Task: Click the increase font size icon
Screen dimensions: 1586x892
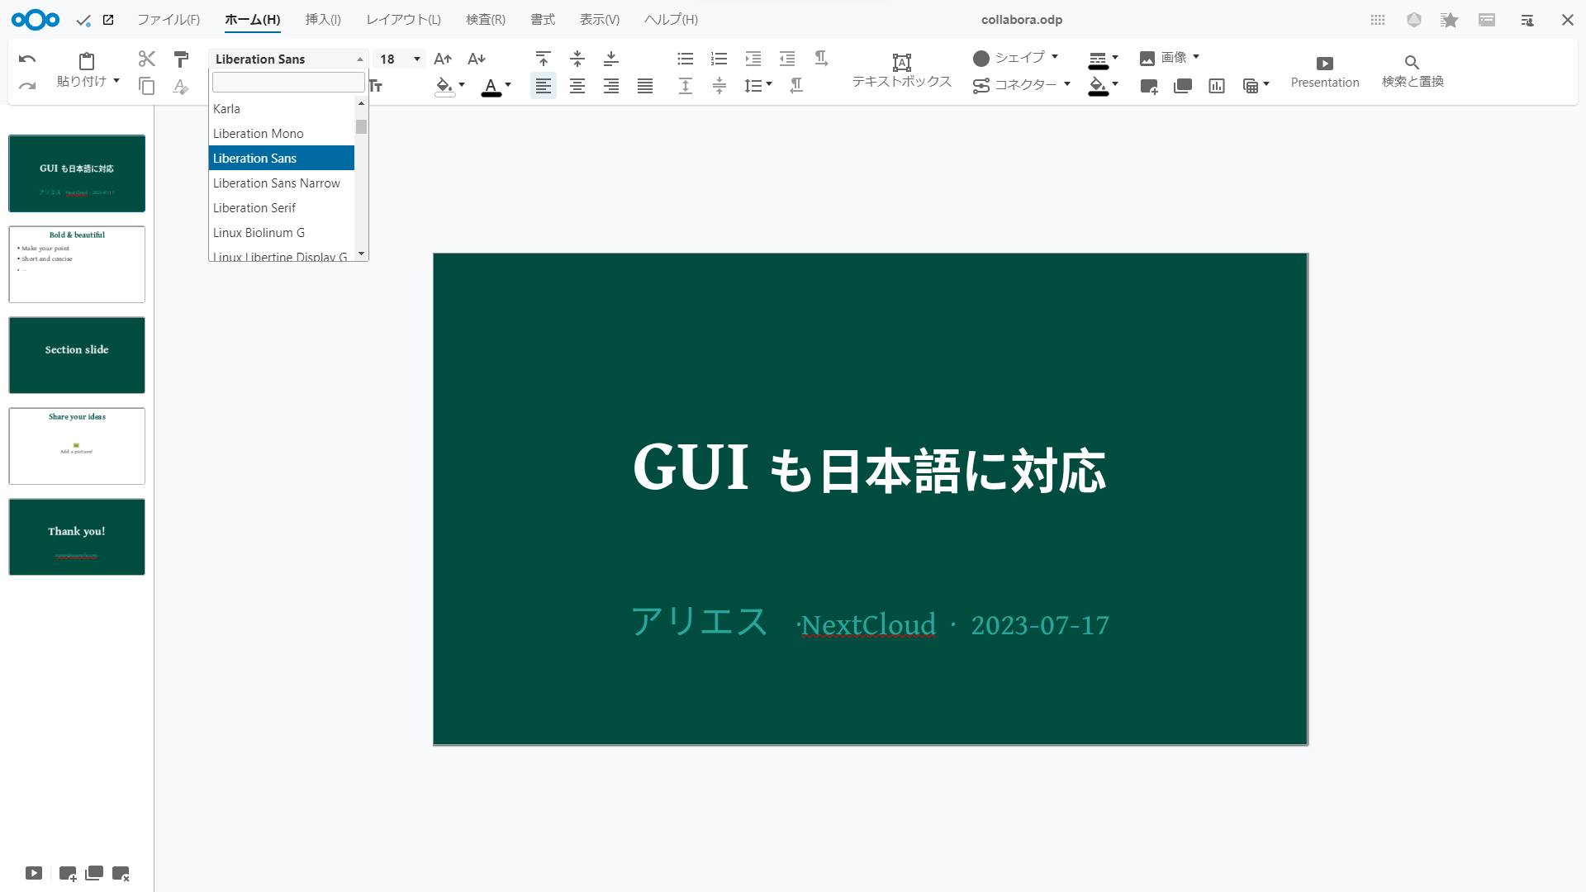Action: pos(443,59)
